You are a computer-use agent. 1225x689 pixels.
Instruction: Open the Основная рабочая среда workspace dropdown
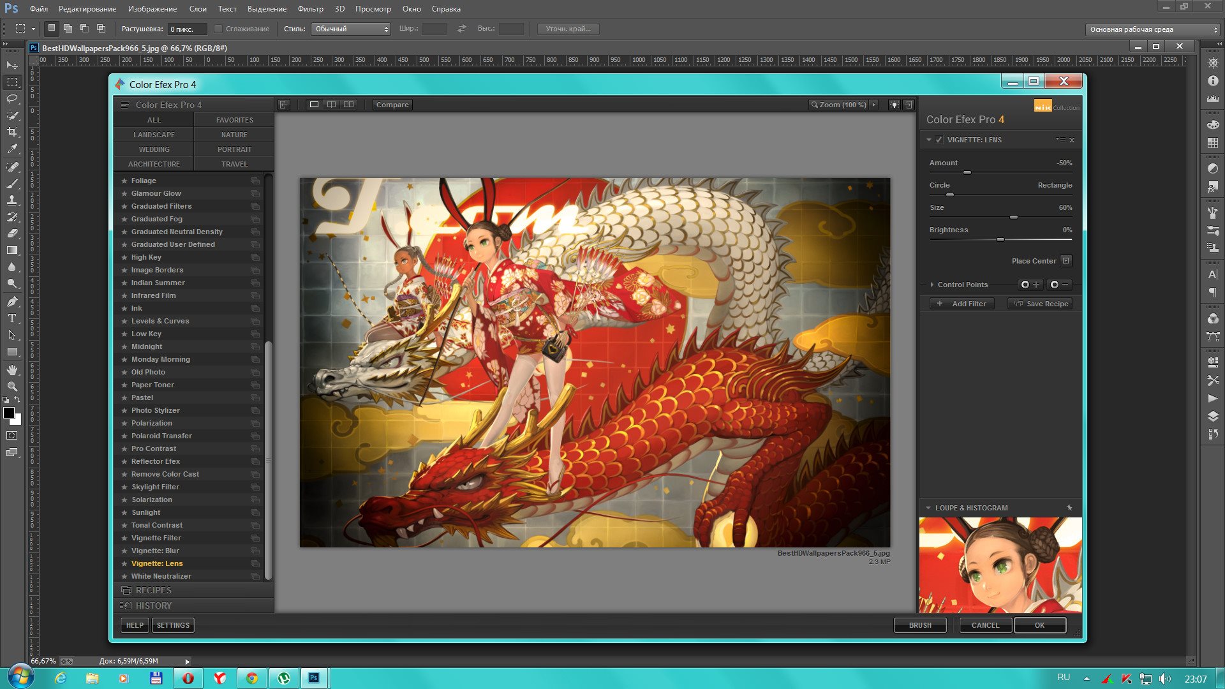[x=1153, y=29]
